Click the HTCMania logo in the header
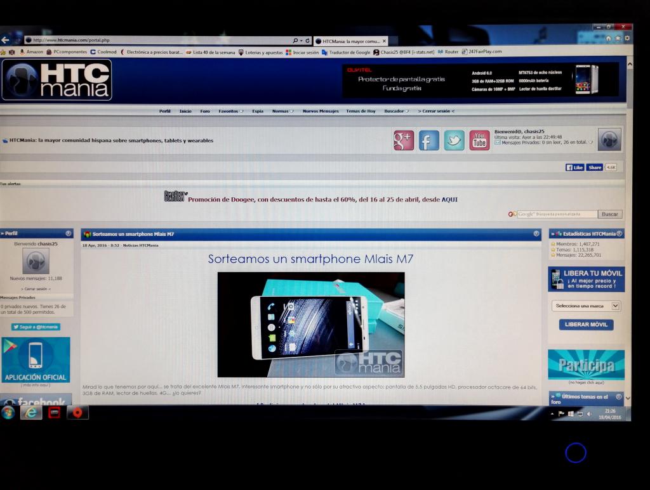The height and width of the screenshot is (490, 650). [x=56, y=80]
